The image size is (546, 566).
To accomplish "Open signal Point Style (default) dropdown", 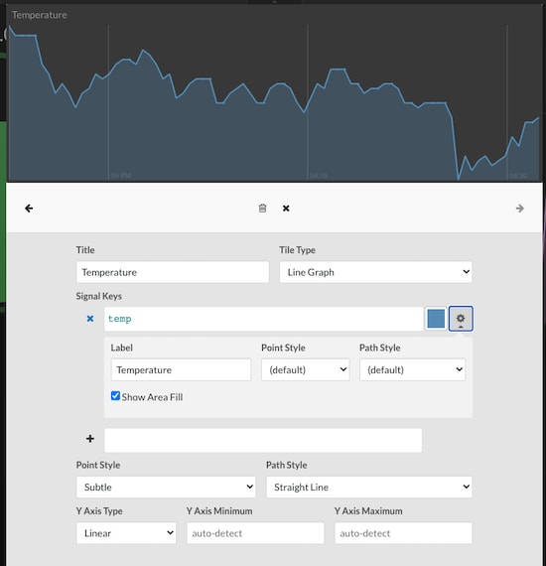I will point(306,369).
